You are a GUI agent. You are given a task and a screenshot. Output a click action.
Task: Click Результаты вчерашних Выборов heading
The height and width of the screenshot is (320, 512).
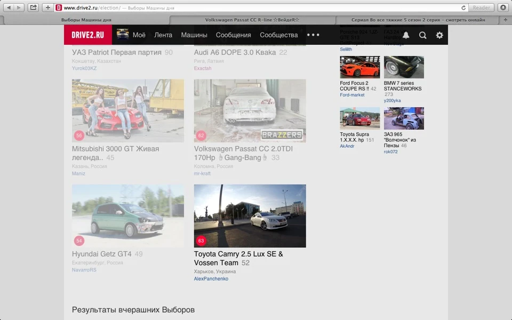click(x=133, y=309)
